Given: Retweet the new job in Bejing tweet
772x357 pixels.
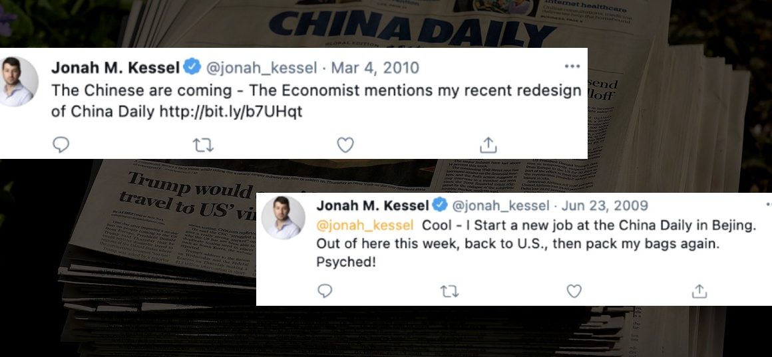Looking at the screenshot, I should 449,291.
